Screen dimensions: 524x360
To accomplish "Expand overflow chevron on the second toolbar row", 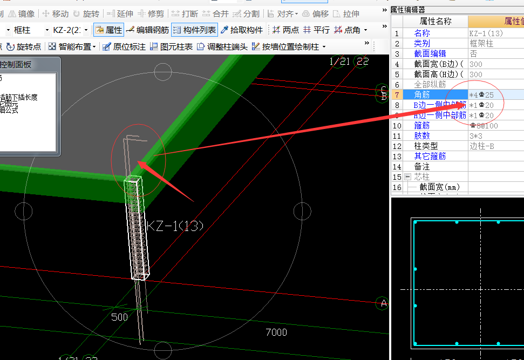I will point(385,26).
